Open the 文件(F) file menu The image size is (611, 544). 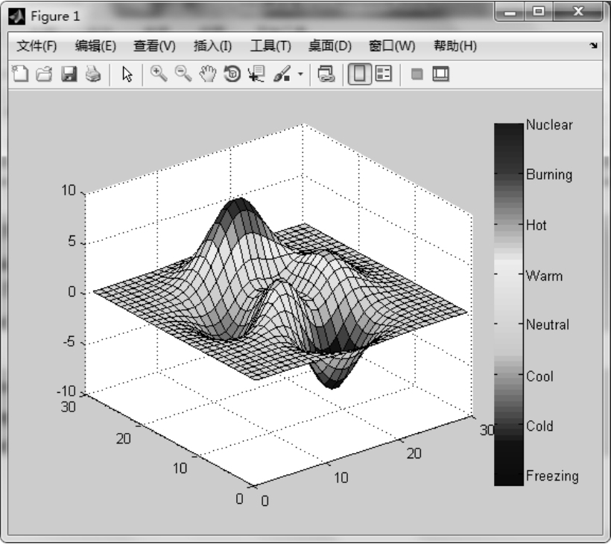pyautogui.click(x=37, y=46)
